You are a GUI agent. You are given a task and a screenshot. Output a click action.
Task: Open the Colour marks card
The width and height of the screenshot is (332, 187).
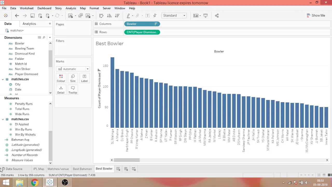pyautogui.click(x=61, y=78)
